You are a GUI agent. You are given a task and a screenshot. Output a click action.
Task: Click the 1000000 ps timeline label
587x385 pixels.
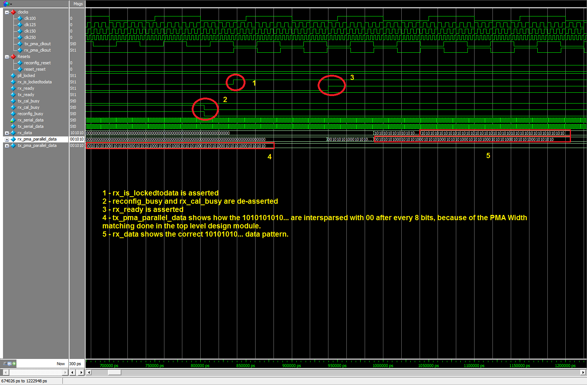pos(383,366)
